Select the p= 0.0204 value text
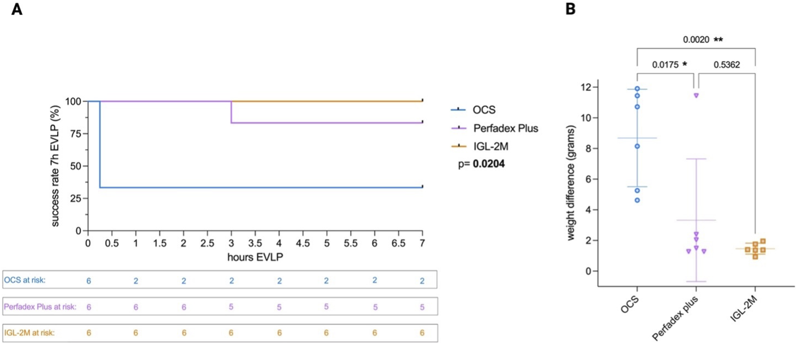 pos(481,164)
